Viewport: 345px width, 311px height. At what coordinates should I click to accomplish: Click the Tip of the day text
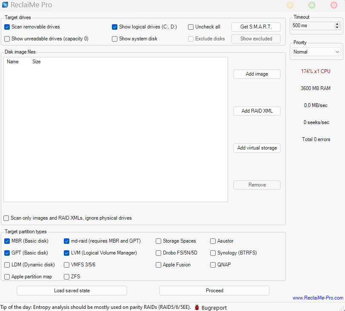[95, 307]
